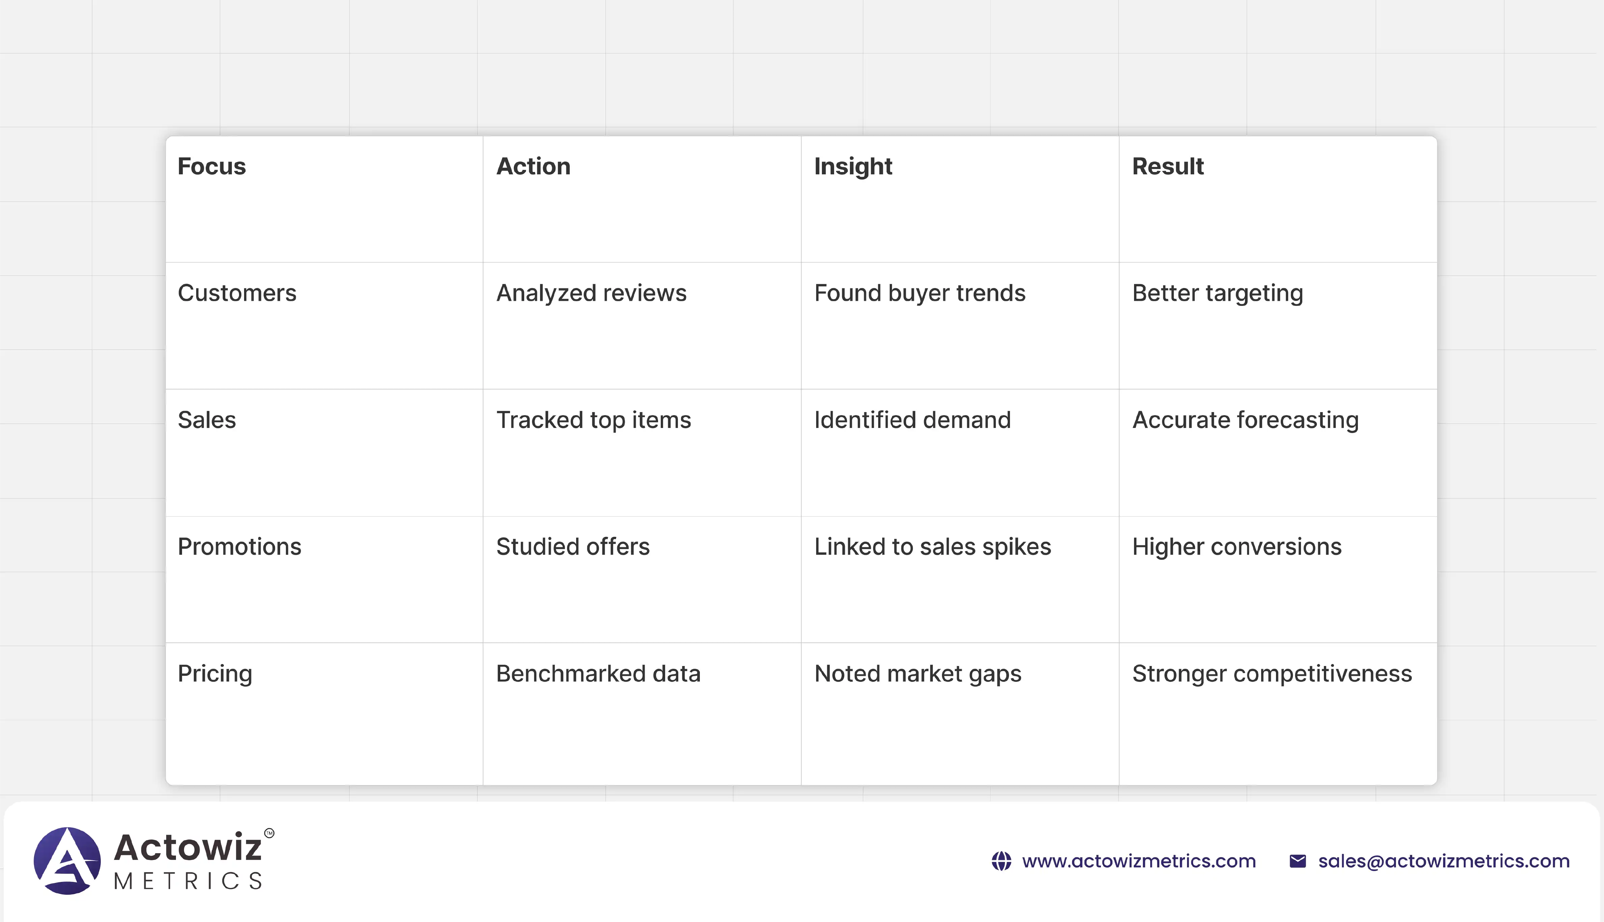Select the Tracked top items cell
The height and width of the screenshot is (922, 1604).
[593, 420]
